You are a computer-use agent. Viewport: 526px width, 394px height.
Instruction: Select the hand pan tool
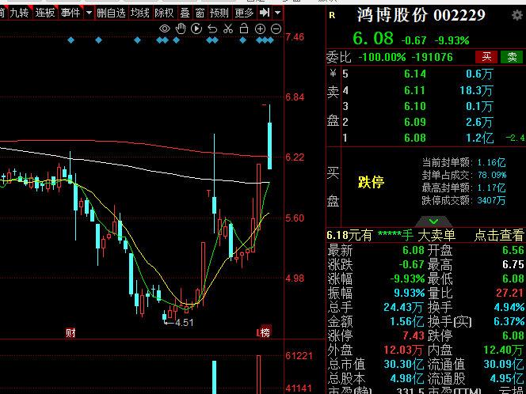[181, 28]
